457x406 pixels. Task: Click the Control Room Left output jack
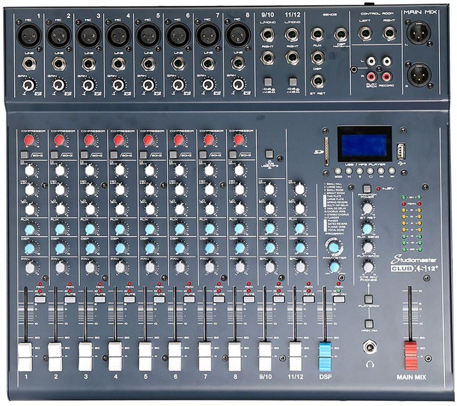coord(365,35)
